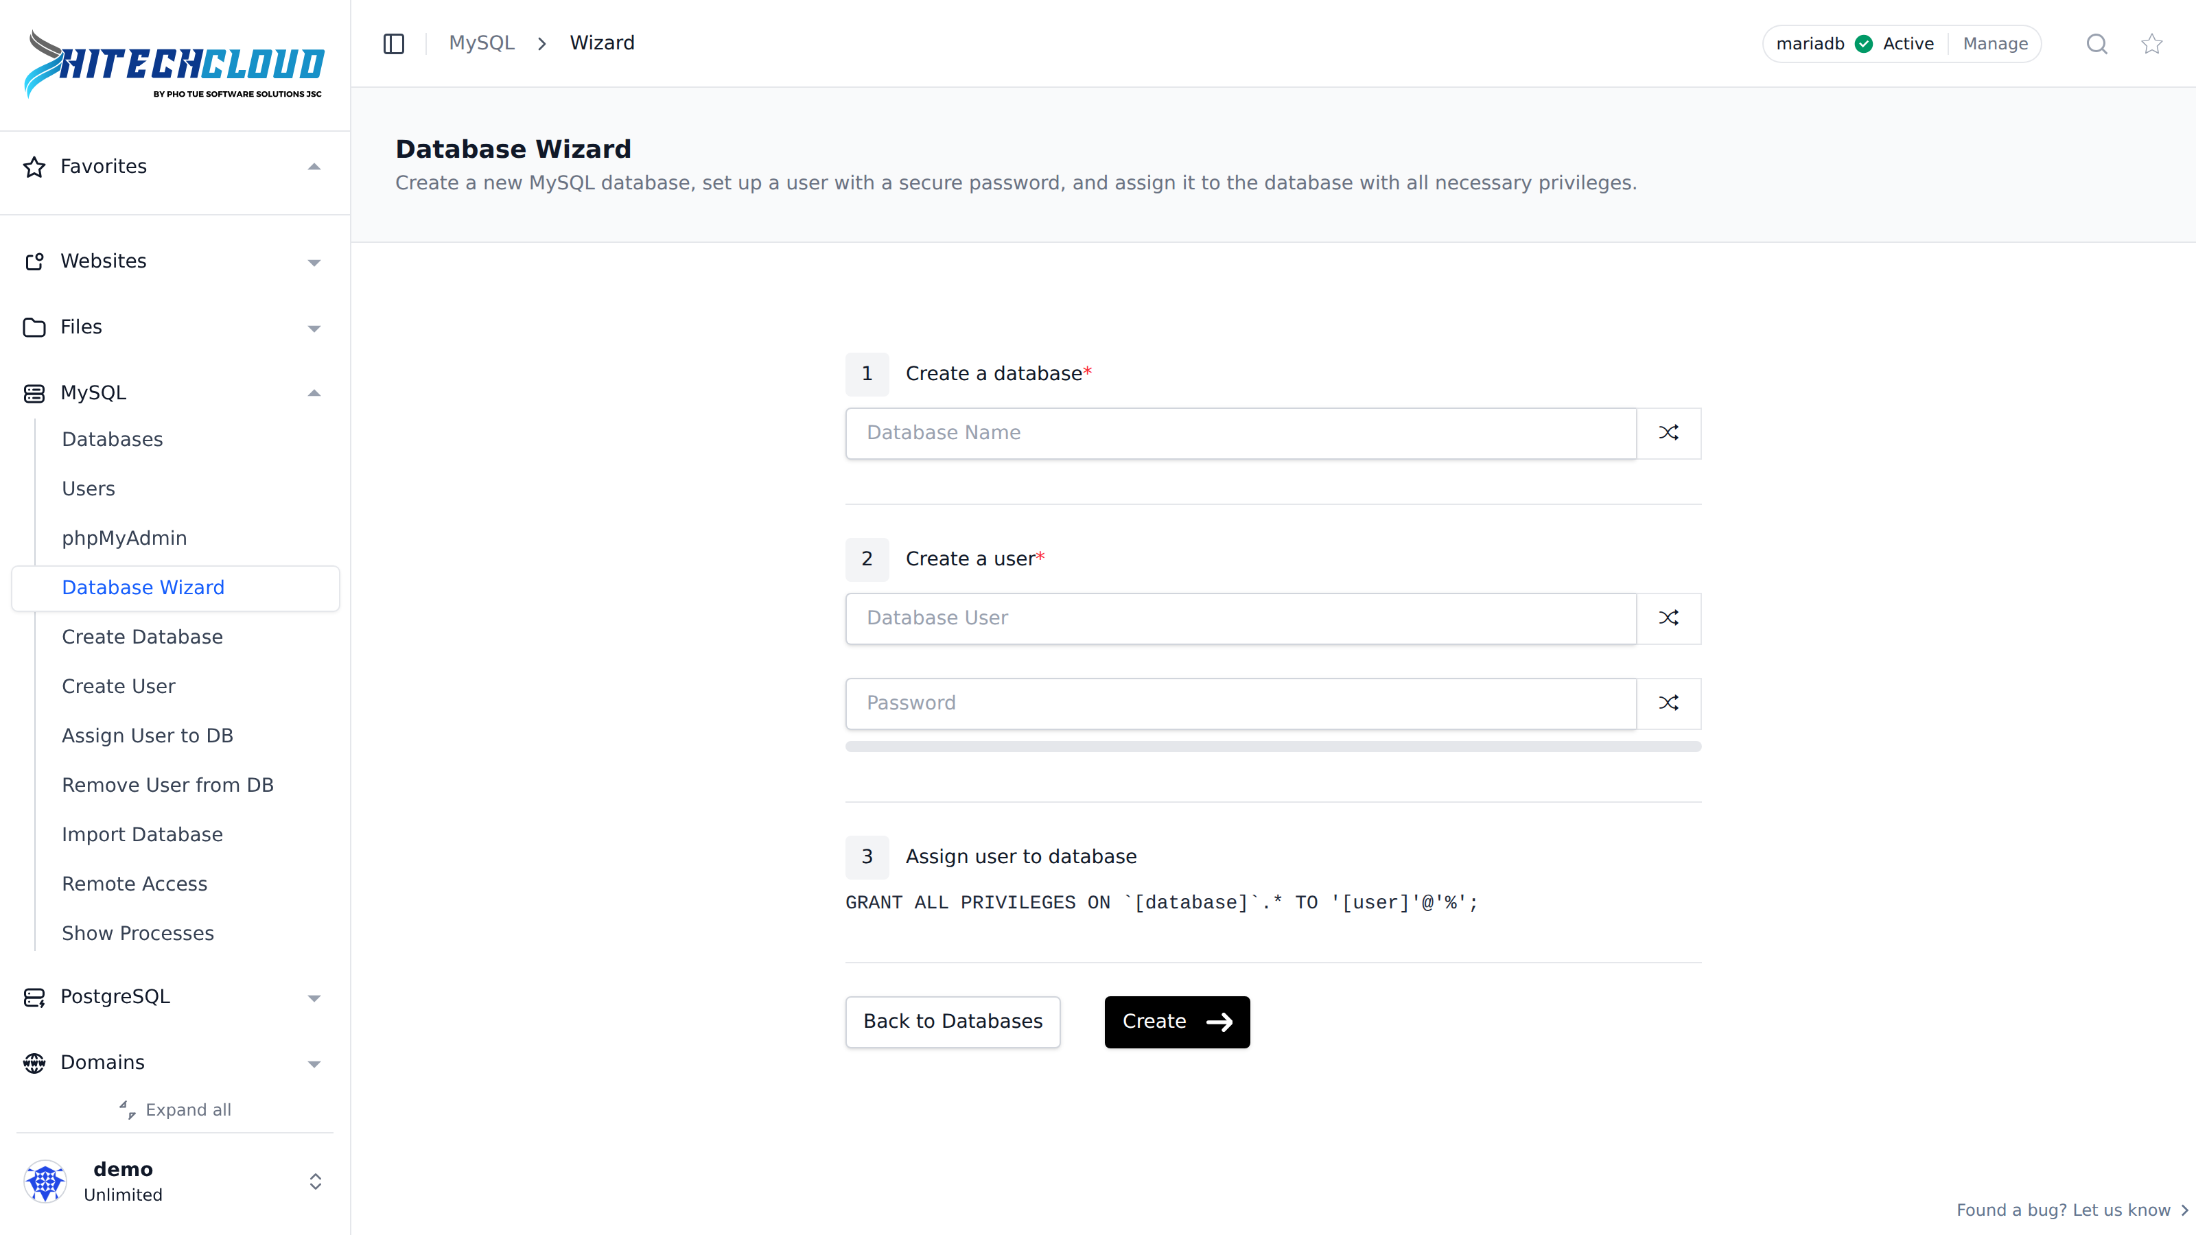Open Remote Access menu item
2196x1235 pixels.
pyautogui.click(x=135, y=884)
